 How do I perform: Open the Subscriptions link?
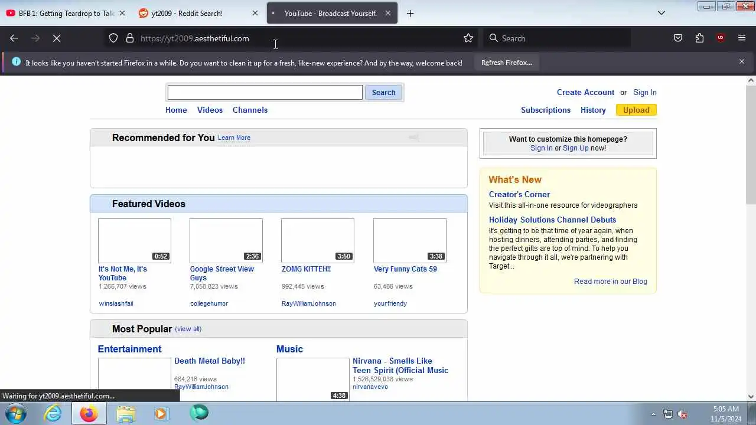(x=546, y=110)
